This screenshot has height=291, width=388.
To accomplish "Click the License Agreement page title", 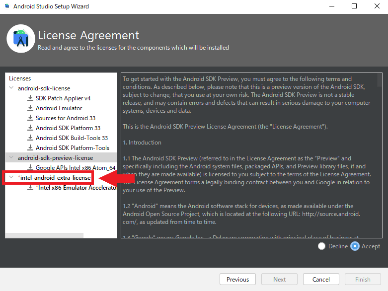I will click(x=88, y=35).
